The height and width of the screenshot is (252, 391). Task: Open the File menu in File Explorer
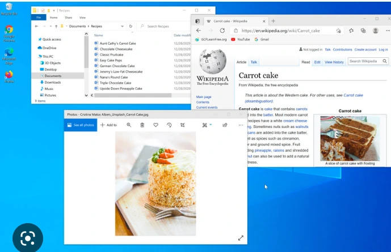[x=39, y=18]
